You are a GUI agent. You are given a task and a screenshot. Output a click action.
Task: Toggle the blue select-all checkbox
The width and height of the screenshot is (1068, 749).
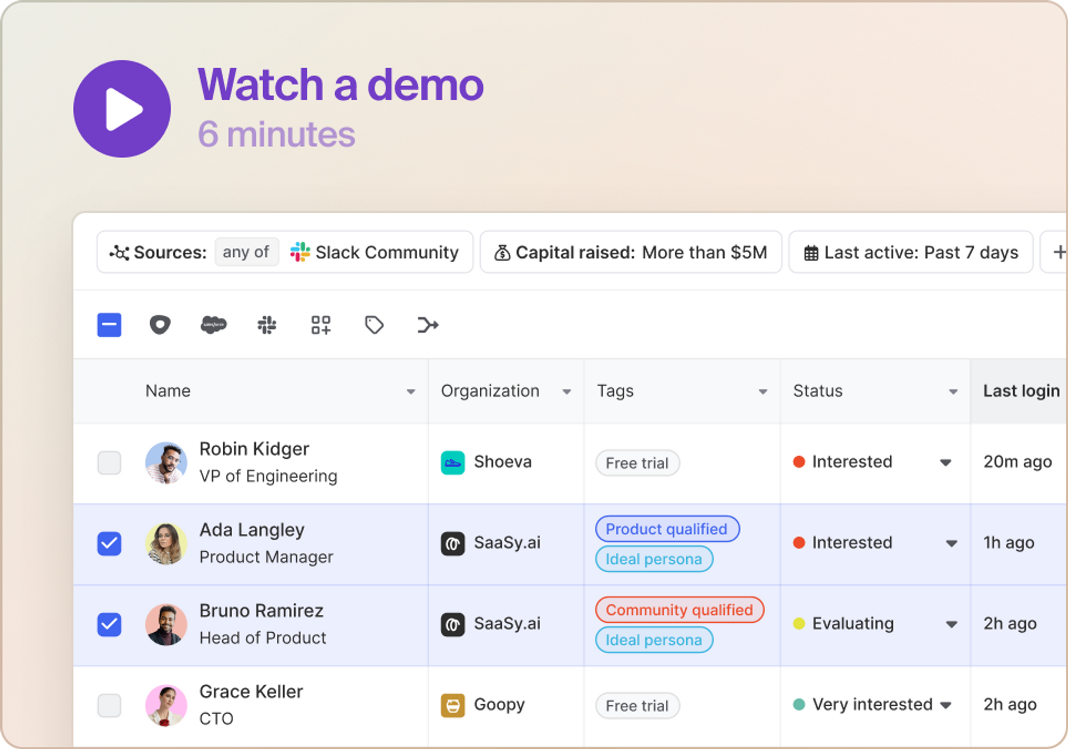(x=109, y=325)
